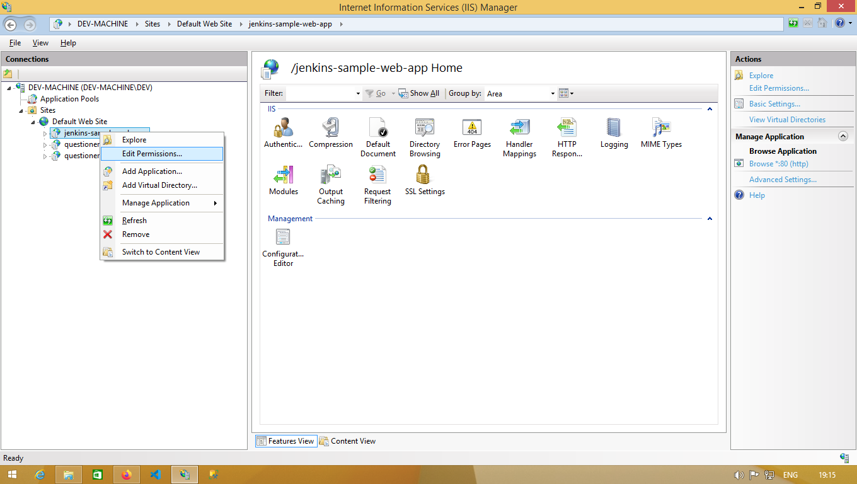Click Browse *:80 (http) link
This screenshot has height=484, width=857.
[778, 164]
